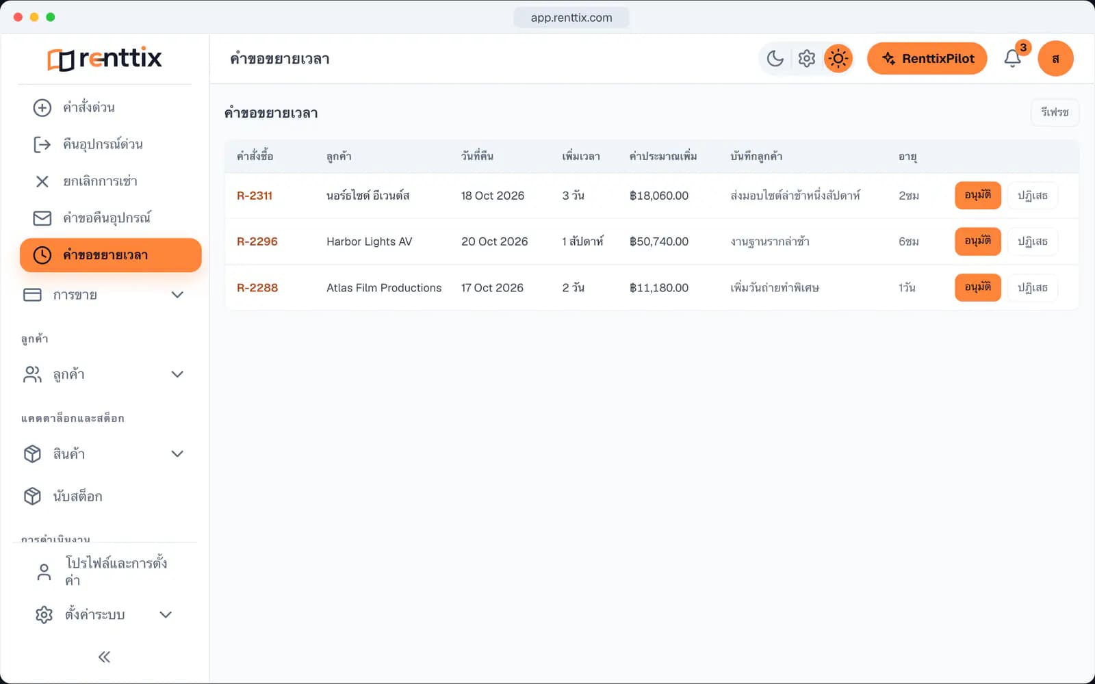Switch to dark mode moon icon
The height and width of the screenshot is (684, 1095).
tap(775, 59)
